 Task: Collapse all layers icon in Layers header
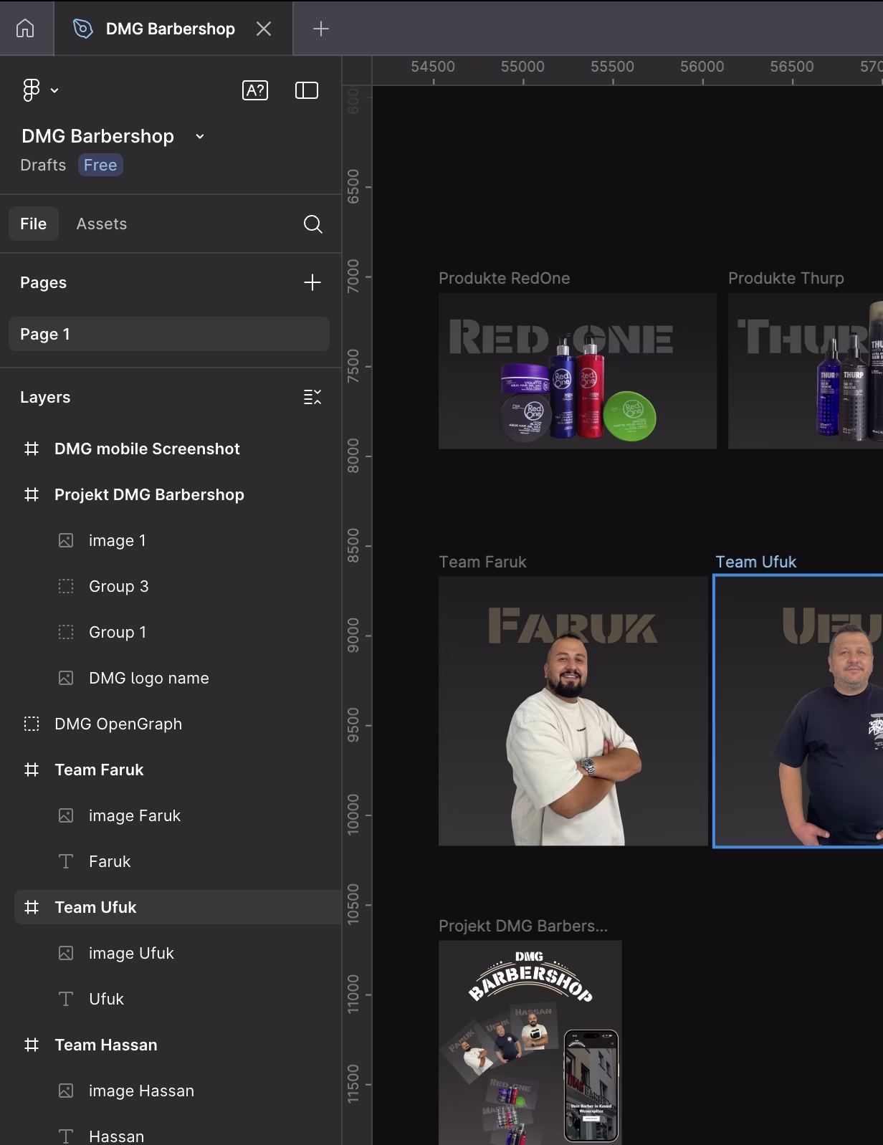tap(312, 397)
